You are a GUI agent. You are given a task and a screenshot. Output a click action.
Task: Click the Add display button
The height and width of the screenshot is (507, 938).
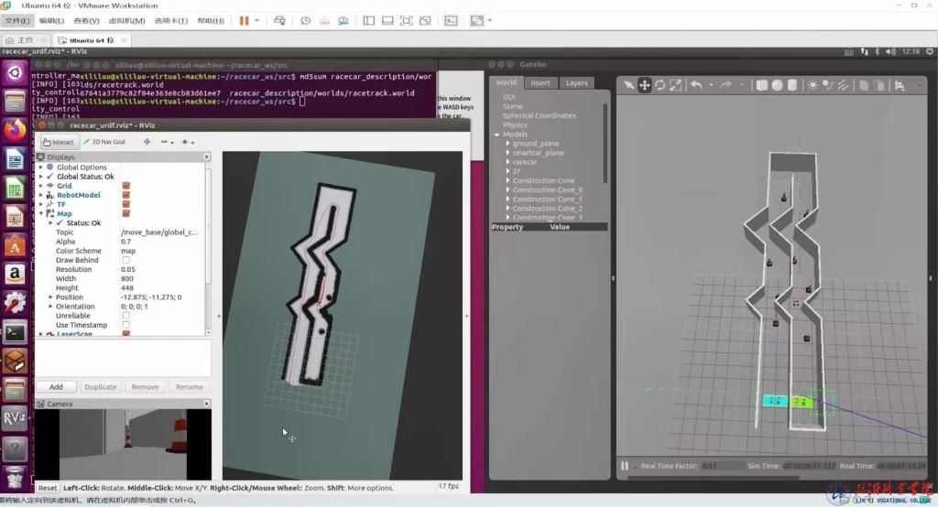pos(56,387)
